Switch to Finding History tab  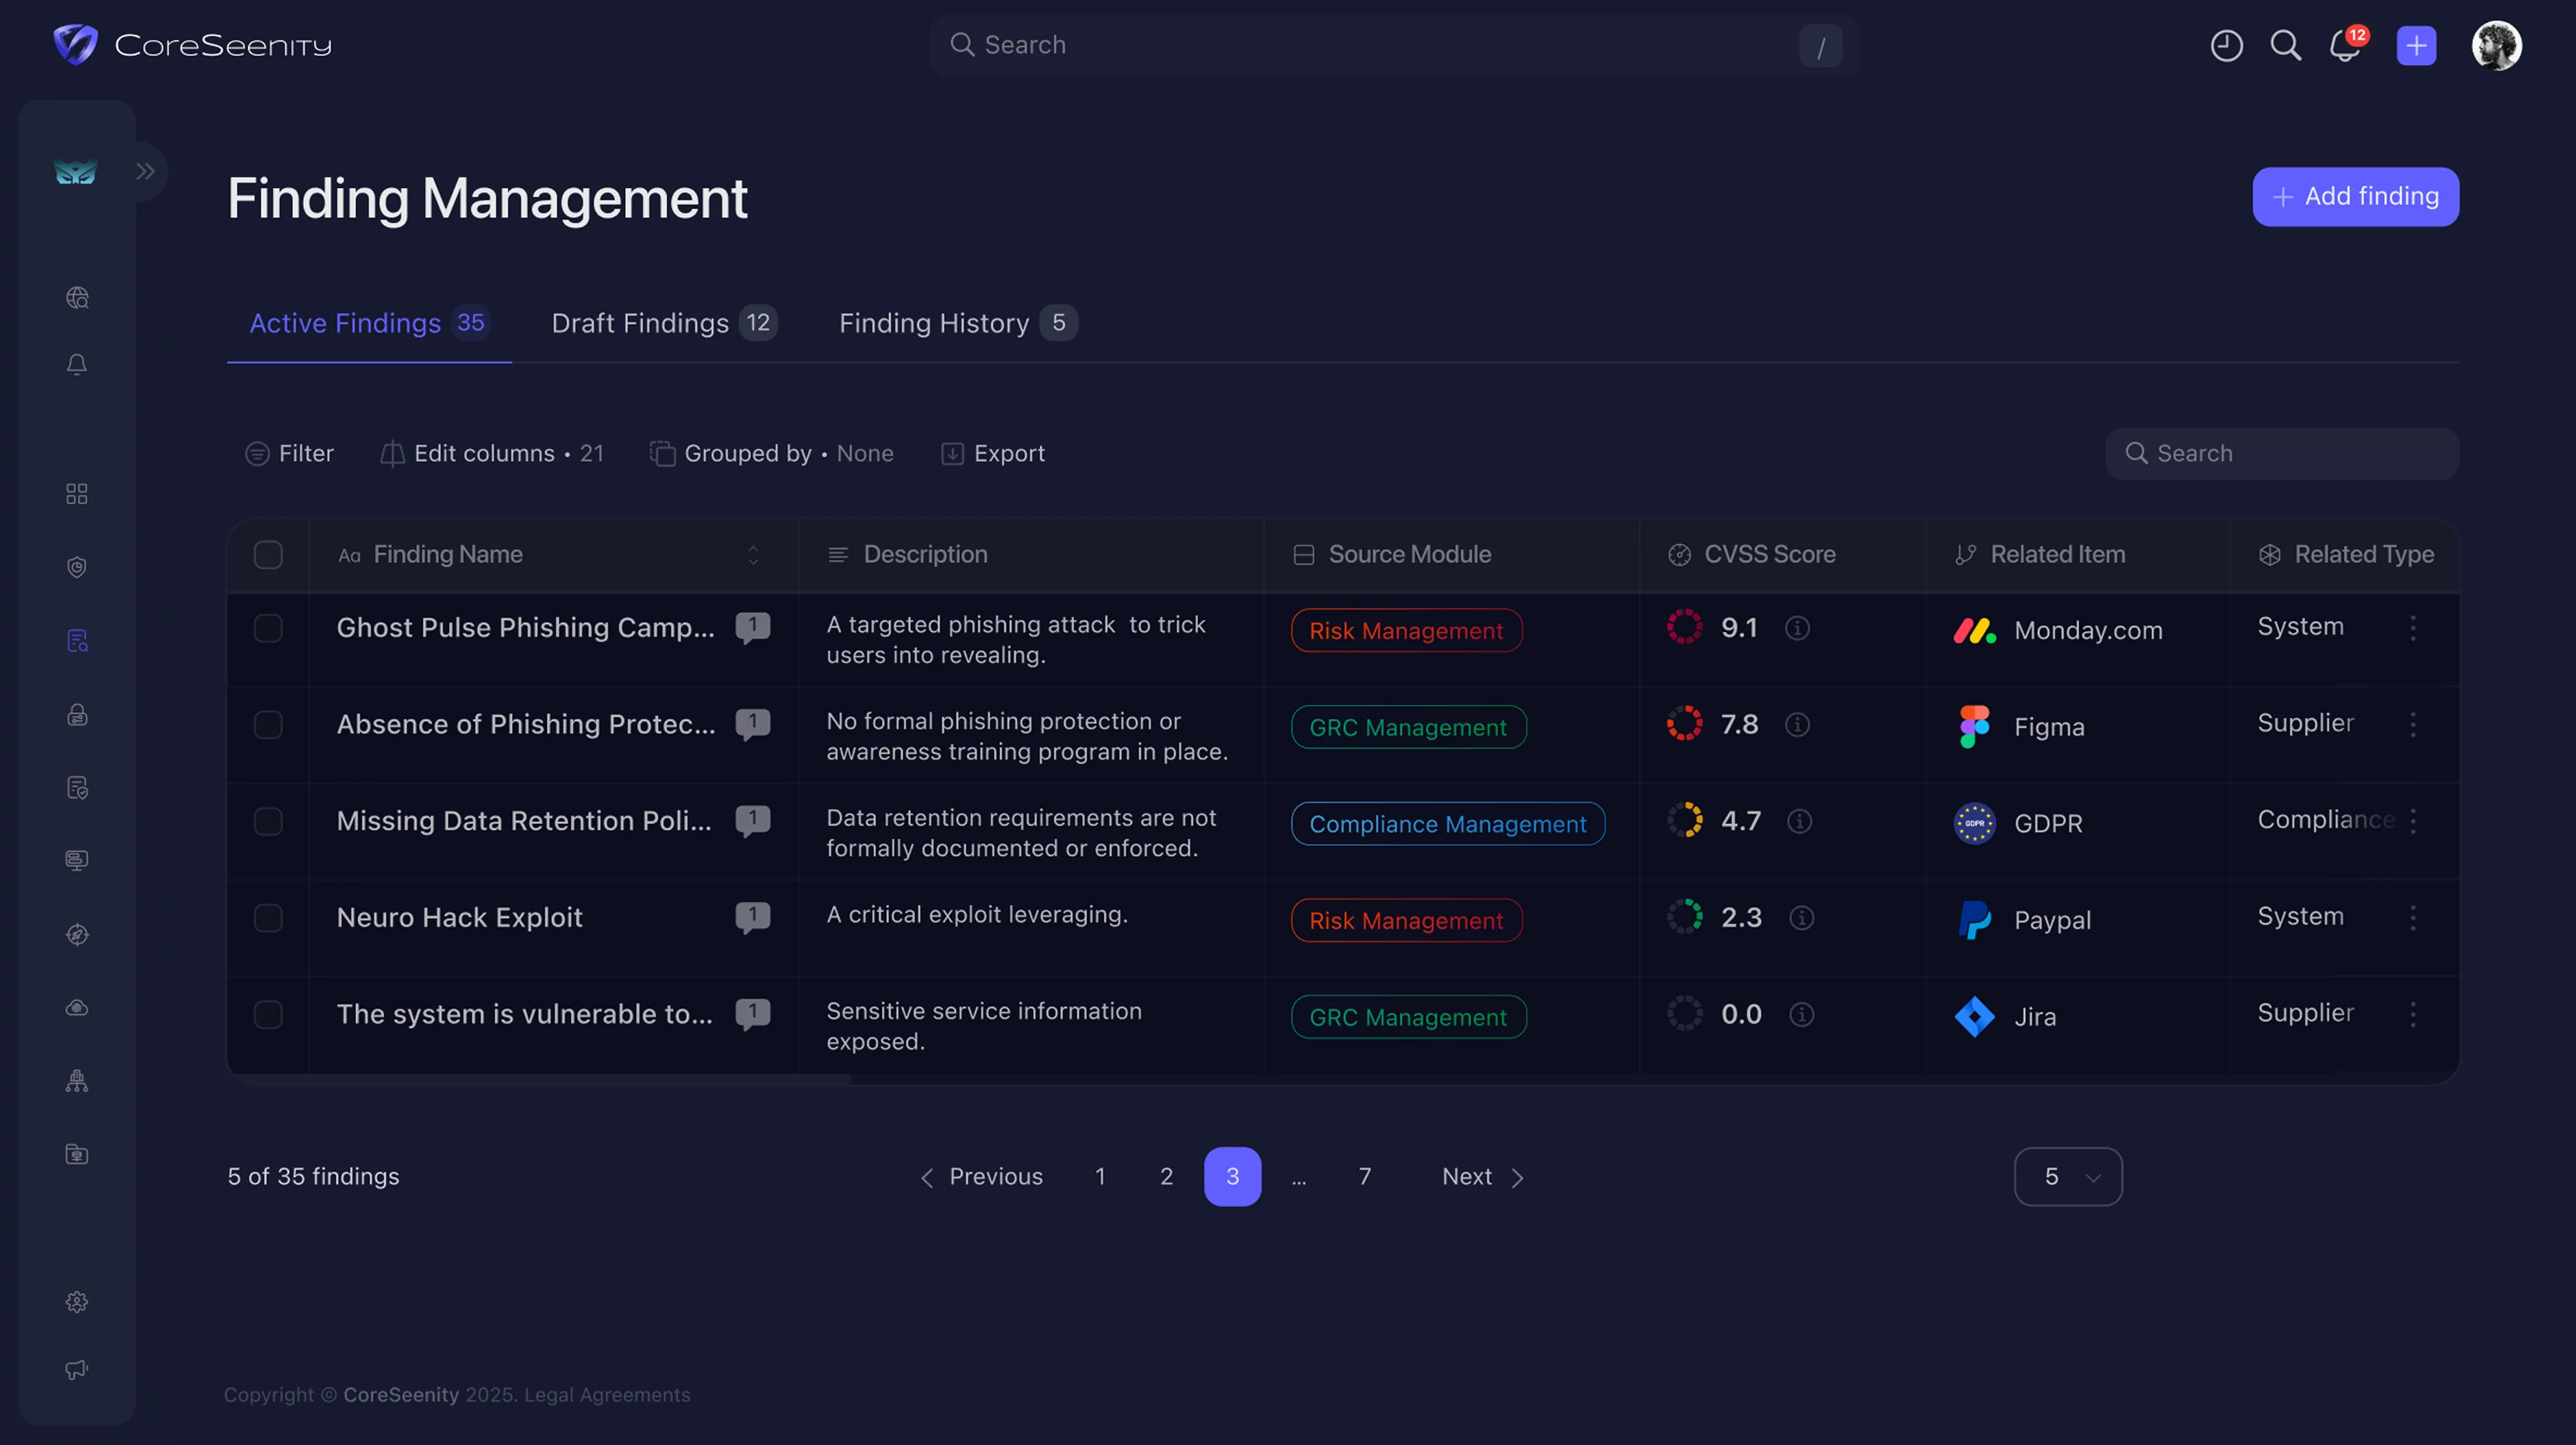[x=957, y=323]
